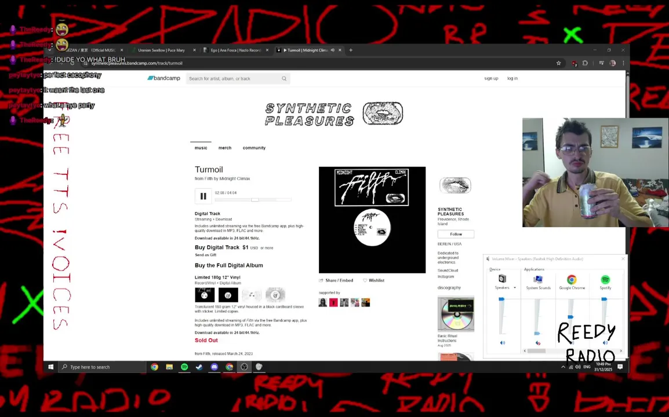Switch to the Uranian Swallow browser tab
The image size is (669, 417).
click(x=161, y=50)
